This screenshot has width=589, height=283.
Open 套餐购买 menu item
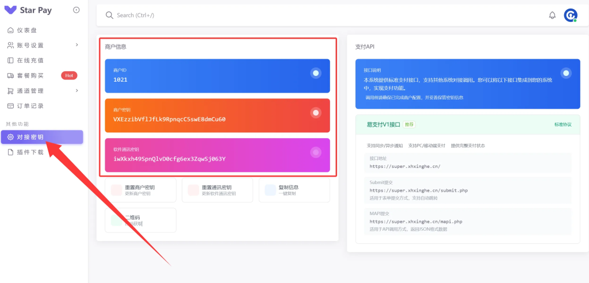click(x=30, y=75)
